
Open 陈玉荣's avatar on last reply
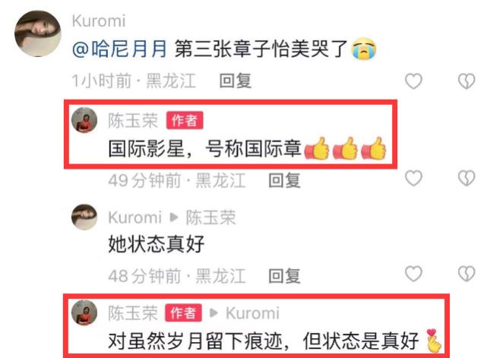coord(84,312)
